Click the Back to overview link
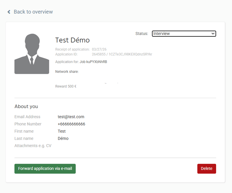Viewport: 232px width, 193px height. [33, 12]
